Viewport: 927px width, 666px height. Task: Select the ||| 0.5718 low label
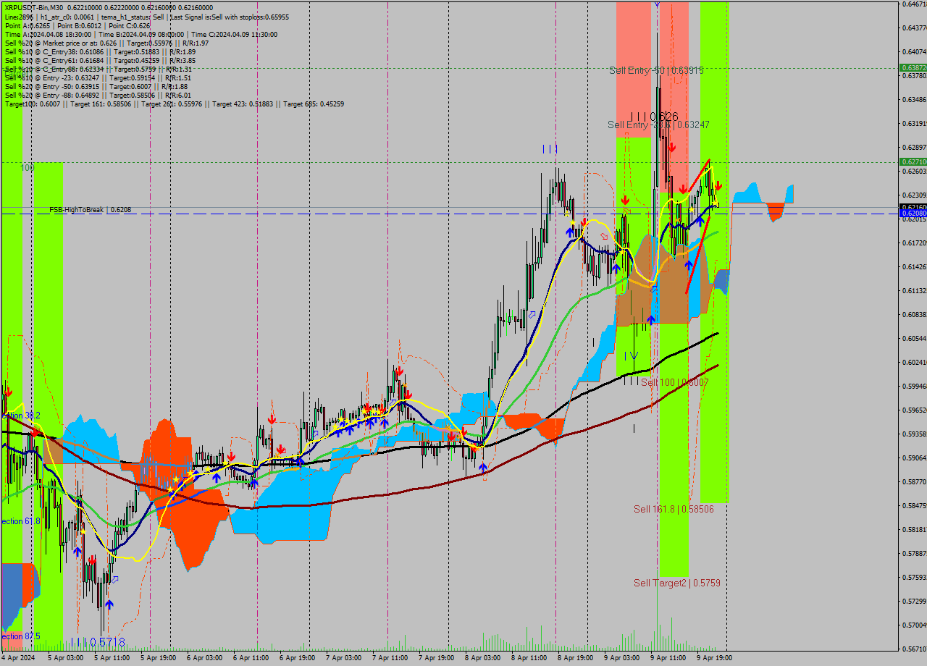click(x=98, y=642)
